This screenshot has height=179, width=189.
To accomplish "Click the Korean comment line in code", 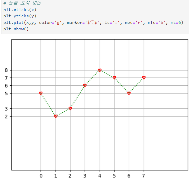I will click(22, 3).
